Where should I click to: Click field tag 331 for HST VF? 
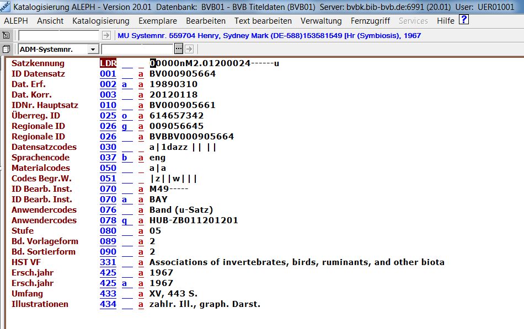[108, 262]
